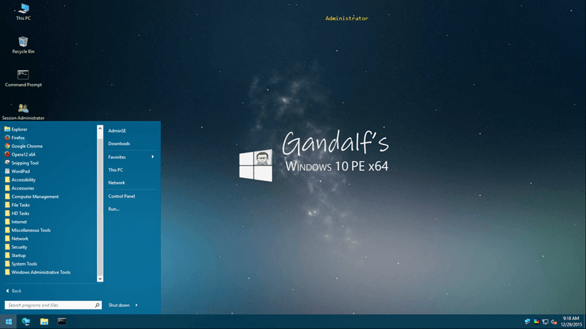Image resolution: width=586 pixels, height=329 pixels.
Task: Start Opera12 x64 browser
Action: tap(22, 154)
